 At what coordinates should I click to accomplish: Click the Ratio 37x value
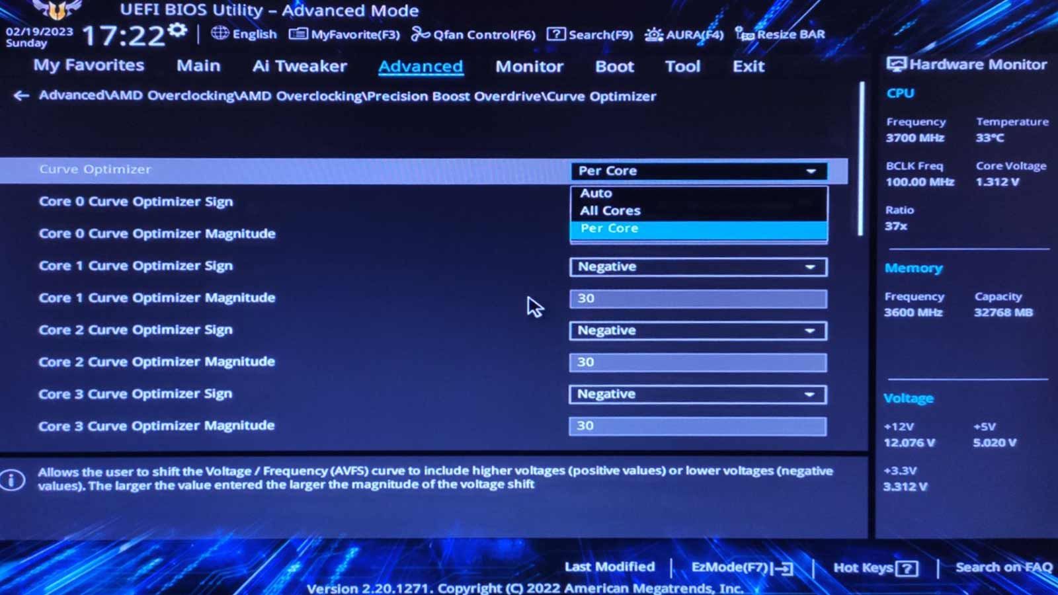click(x=896, y=226)
